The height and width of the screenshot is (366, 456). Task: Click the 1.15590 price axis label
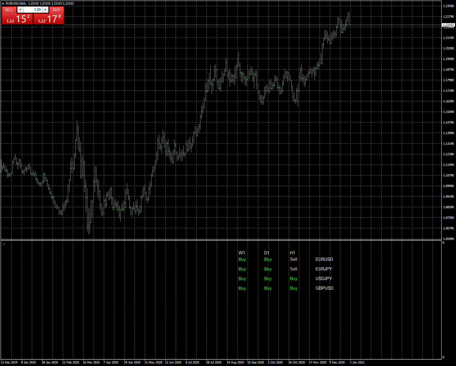click(x=448, y=112)
